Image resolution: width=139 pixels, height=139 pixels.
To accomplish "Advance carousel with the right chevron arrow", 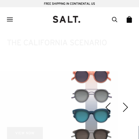I will point(125,107).
